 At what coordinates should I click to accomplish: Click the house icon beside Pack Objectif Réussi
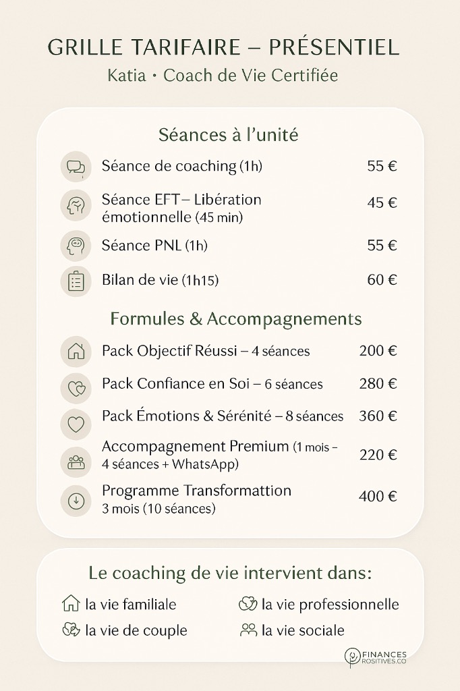click(x=76, y=352)
